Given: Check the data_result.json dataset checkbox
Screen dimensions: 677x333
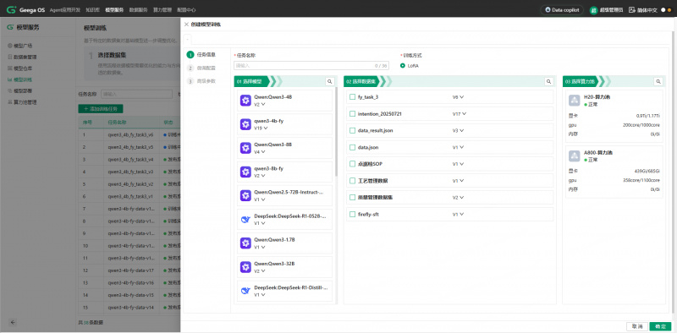Looking at the screenshot, I should (352, 130).
